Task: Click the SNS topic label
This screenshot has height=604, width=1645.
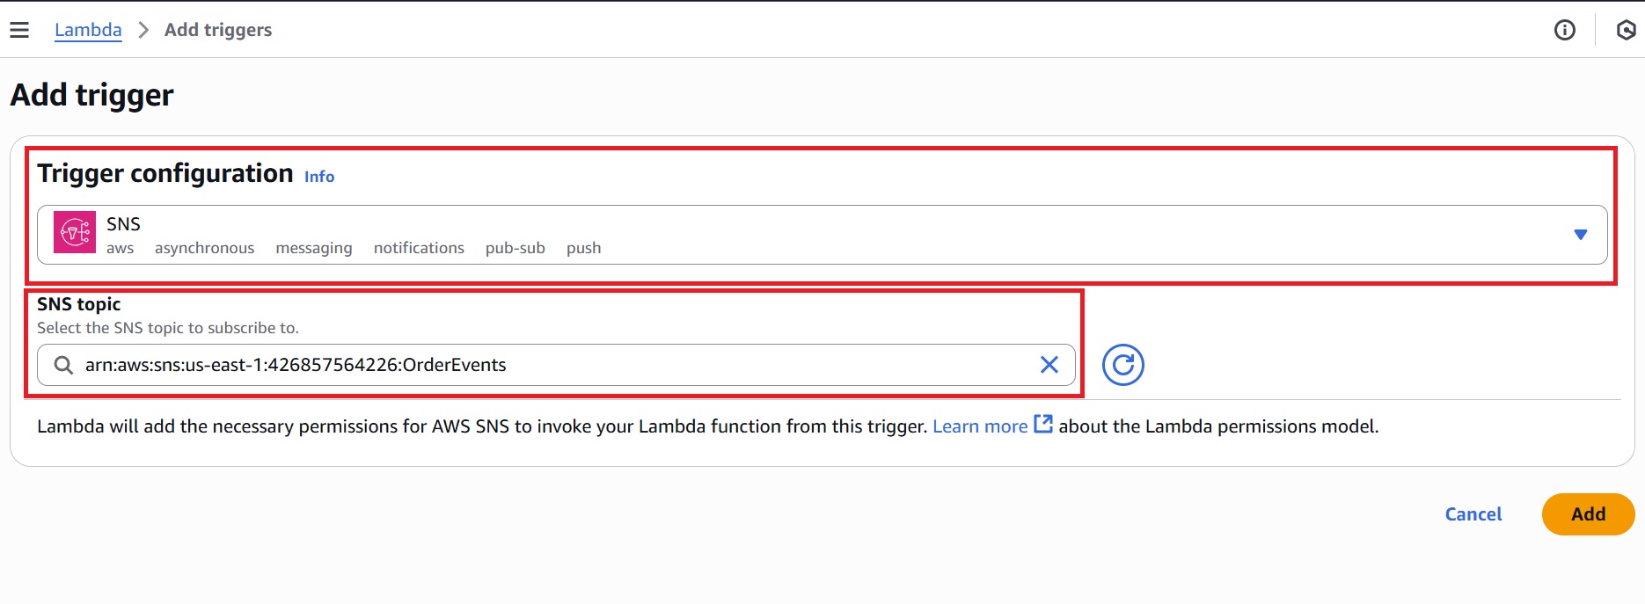Action: (x=78, y=304)
